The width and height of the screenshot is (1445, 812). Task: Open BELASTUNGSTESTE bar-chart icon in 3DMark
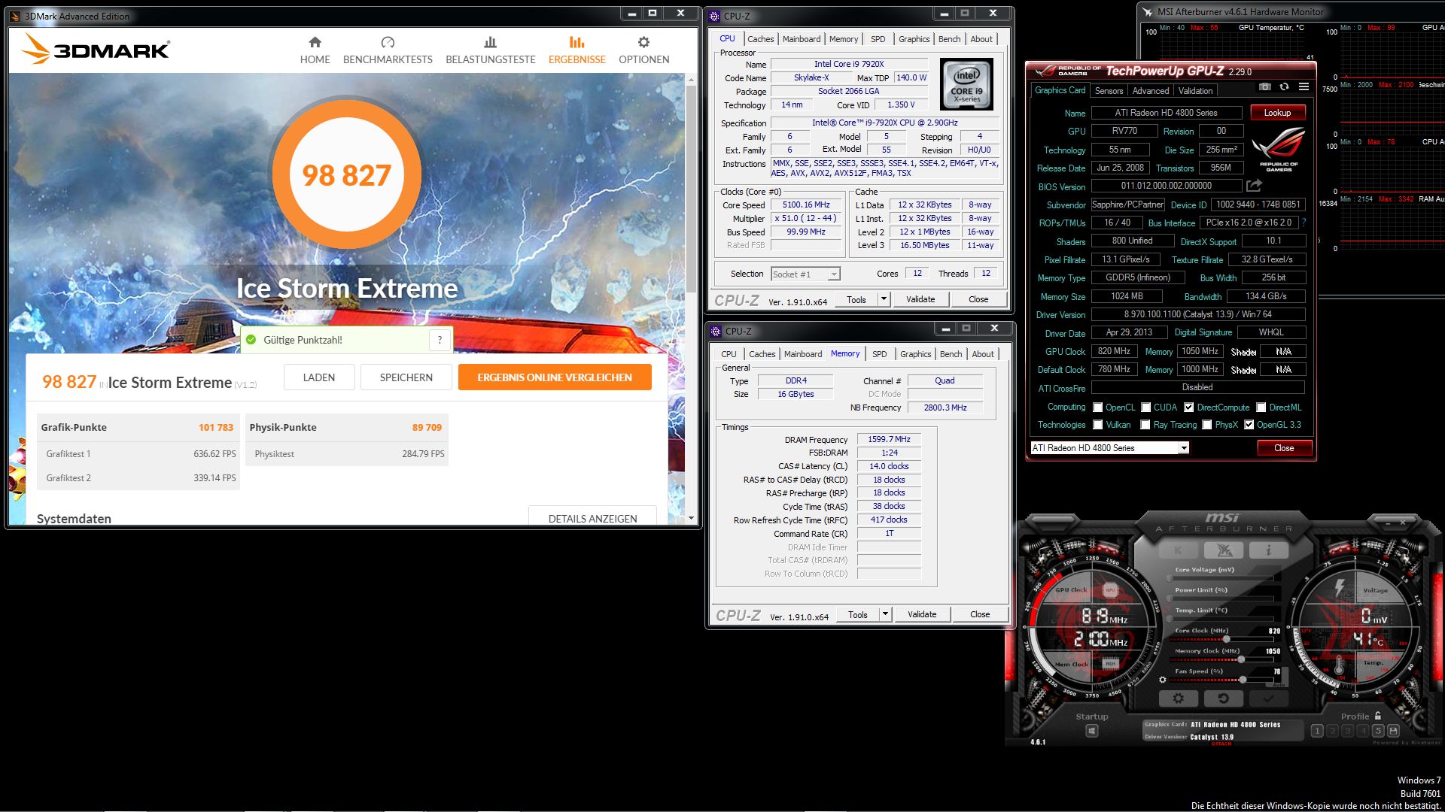(490, 42)
